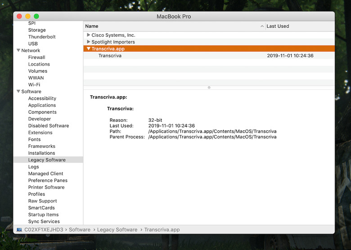Show Startup Items in the sidebar
The image size is (351, 250).
[43, 214]
